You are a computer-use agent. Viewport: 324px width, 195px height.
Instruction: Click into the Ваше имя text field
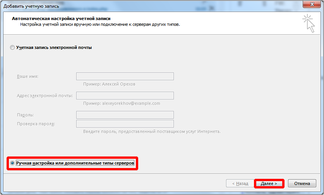pyautogui.click(x=125, y=76)
